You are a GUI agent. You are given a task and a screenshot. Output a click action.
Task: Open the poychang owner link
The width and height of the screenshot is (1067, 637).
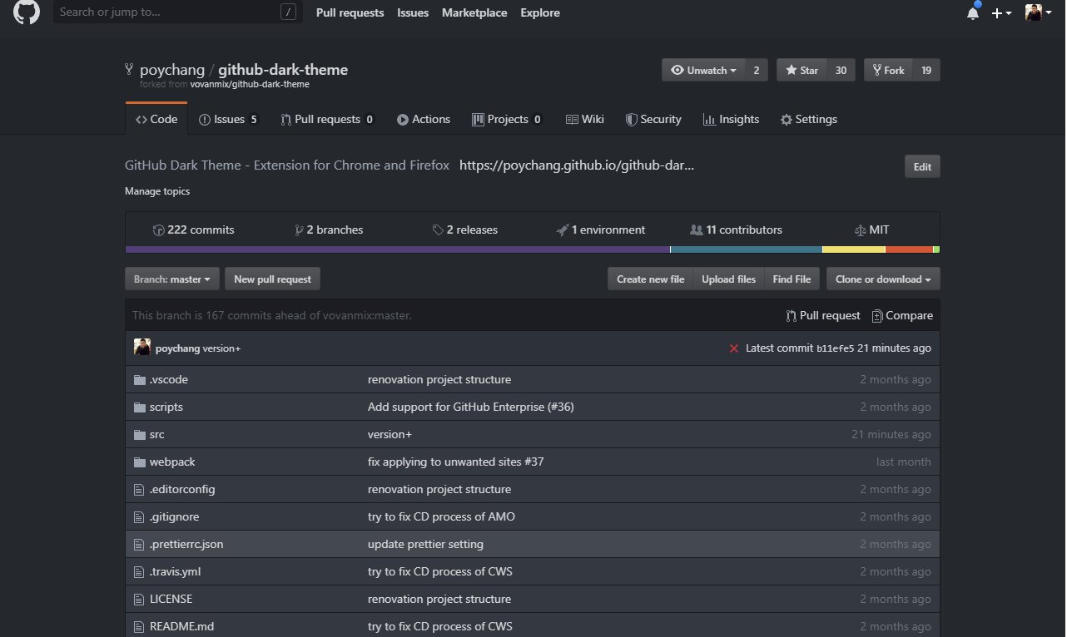pyautogui.click(x=172, y=70)
